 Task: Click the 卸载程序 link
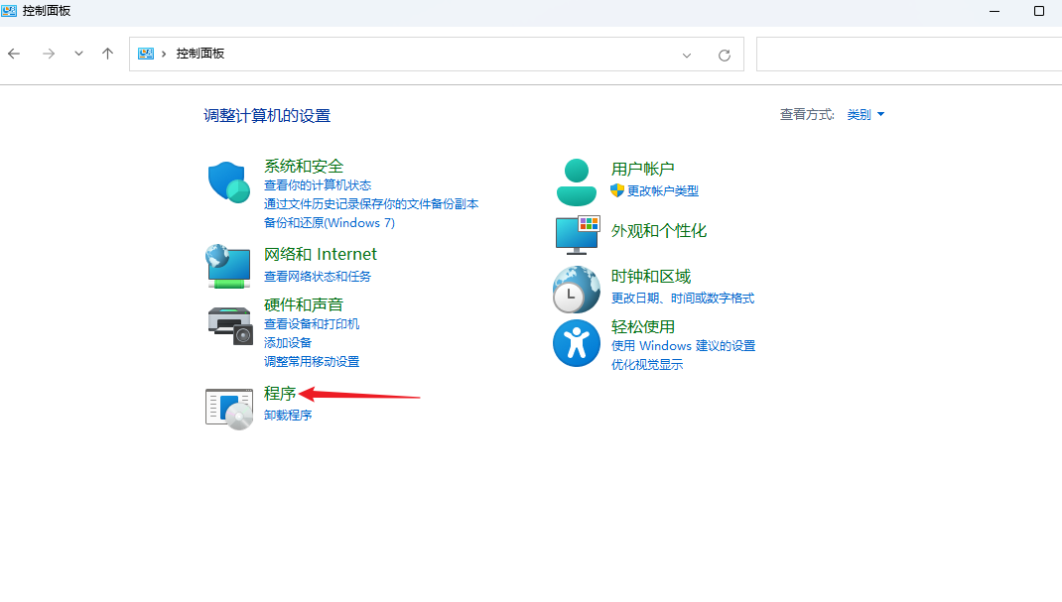pyautogui.click(x=288, y=415)
